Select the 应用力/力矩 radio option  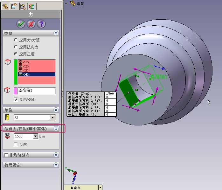(16, 40)
